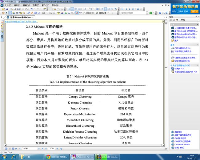Viewport: 200px width, 160px height.
Task: Open the Windows Start button
Action: (4, 157)
